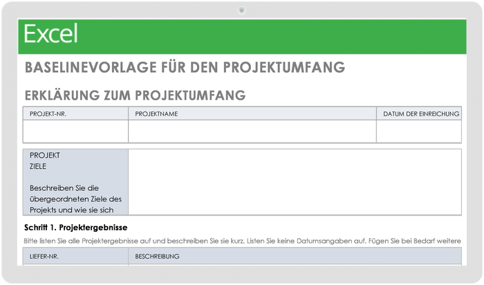Click the 'PROJEKT-NR.' header cell
Viewport: 484px width, 285px height.
[x=75, y=113]
